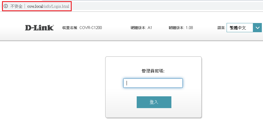
Task: Select the COVR-C1200 model name text
Action: (91, 28)
